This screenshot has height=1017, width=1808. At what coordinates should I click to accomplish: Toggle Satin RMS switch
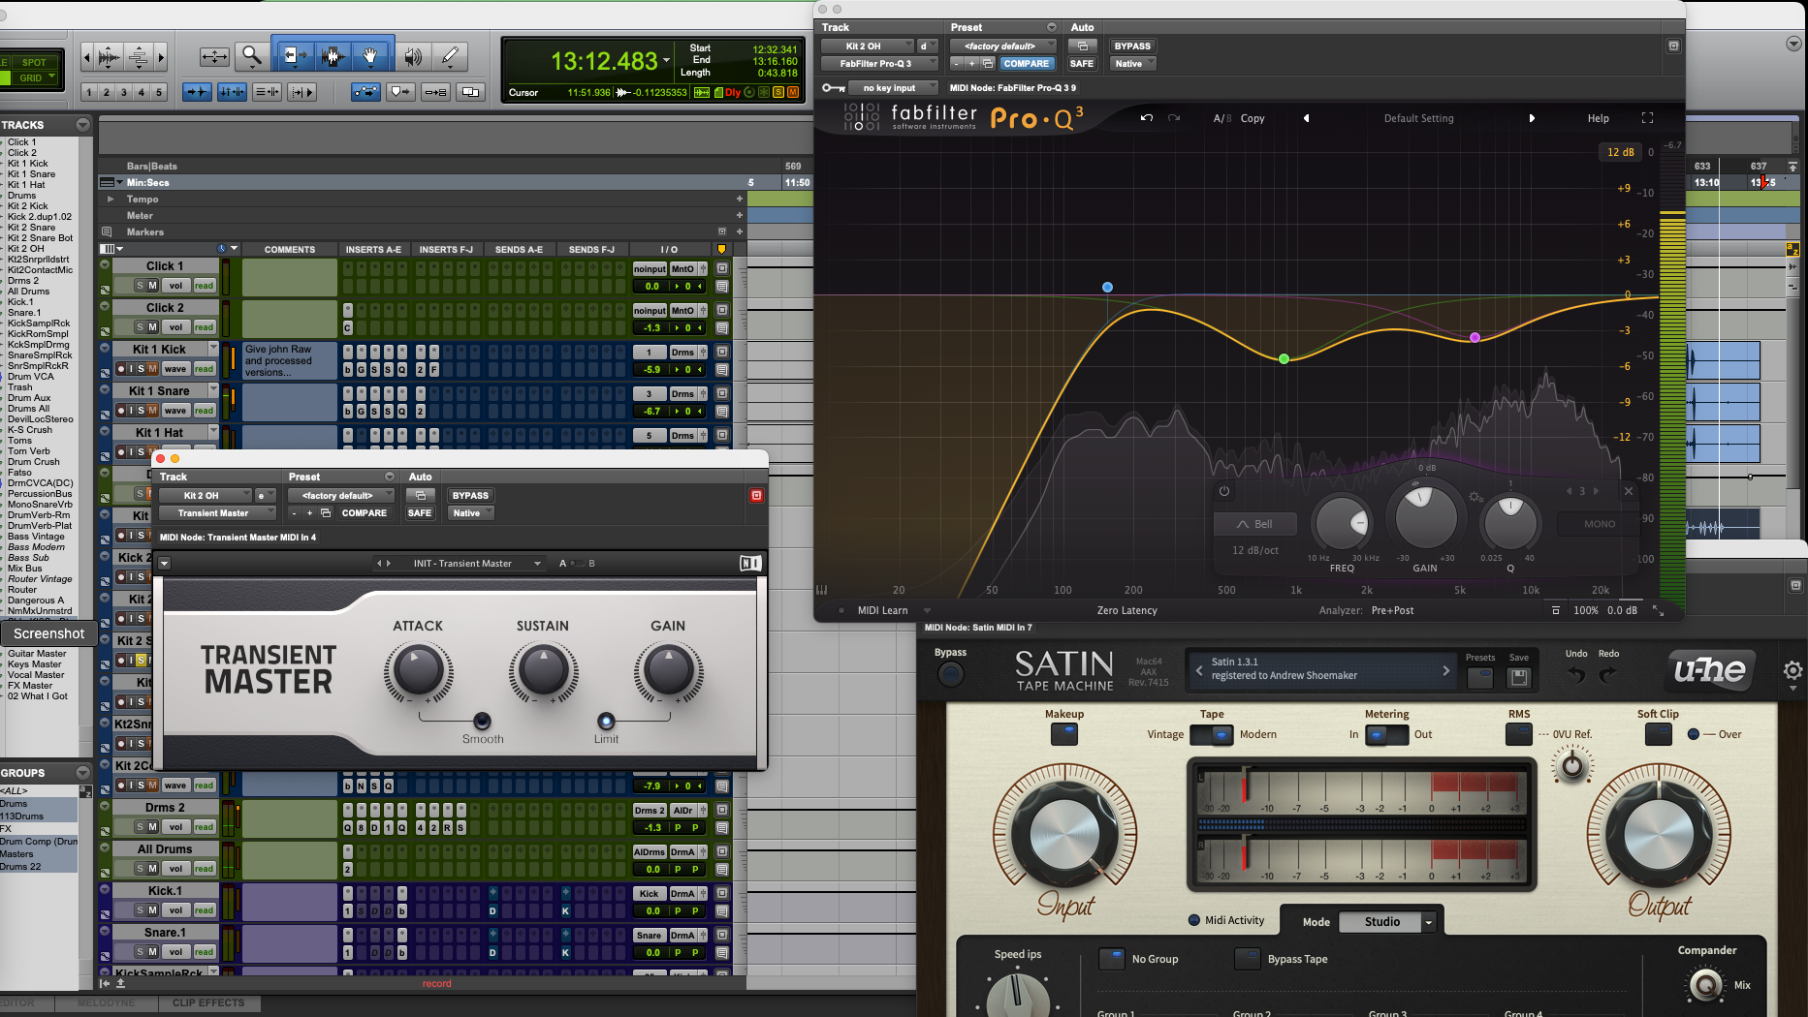[1519, 734]
